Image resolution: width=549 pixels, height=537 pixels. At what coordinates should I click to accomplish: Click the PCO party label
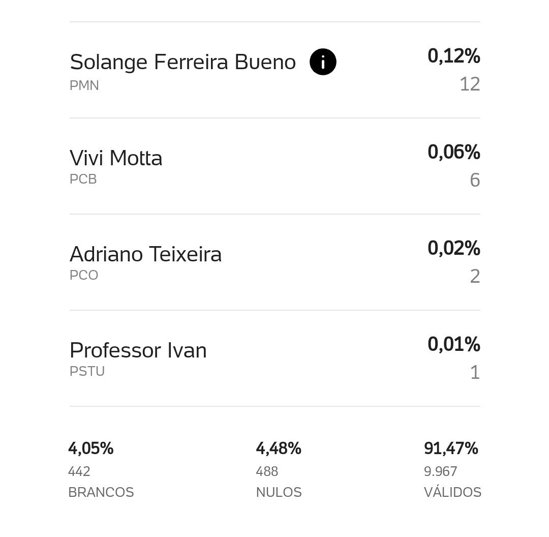(84, 275)
